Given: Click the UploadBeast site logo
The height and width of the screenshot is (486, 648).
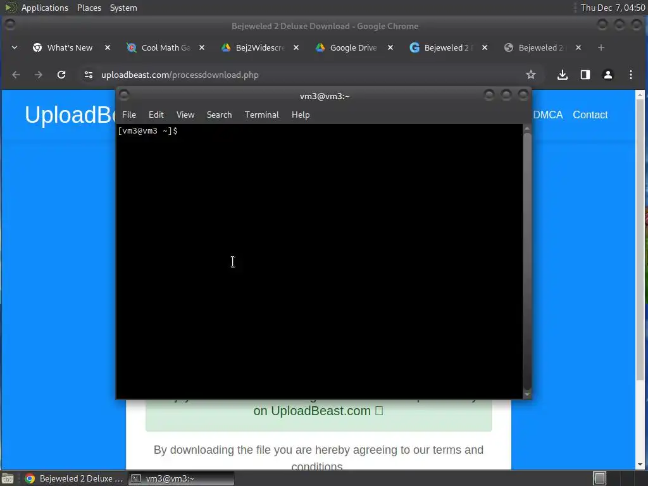Looking at the screenshot, I should tap(70, 115).
